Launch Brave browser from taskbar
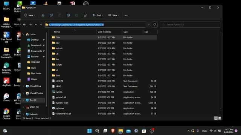The width and height of the screenshot is (241, 135). click(x=113, y=131)
